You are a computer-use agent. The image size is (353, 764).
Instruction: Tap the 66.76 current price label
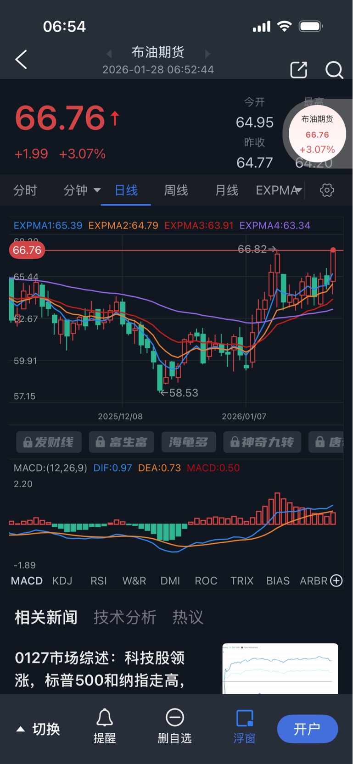point(60,118)
